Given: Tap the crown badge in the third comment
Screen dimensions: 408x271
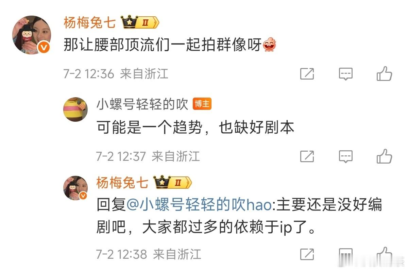Looking at the screenshot, I should pyautogui.click(x=173, y=183).
